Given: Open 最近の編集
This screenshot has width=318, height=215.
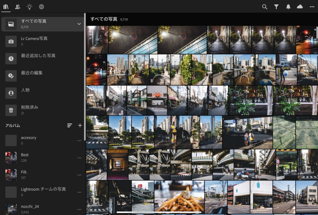Looking at the screenshot, I should point(42,76).
